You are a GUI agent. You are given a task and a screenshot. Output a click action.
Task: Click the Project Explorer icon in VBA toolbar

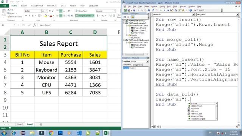tap(176, 10)
